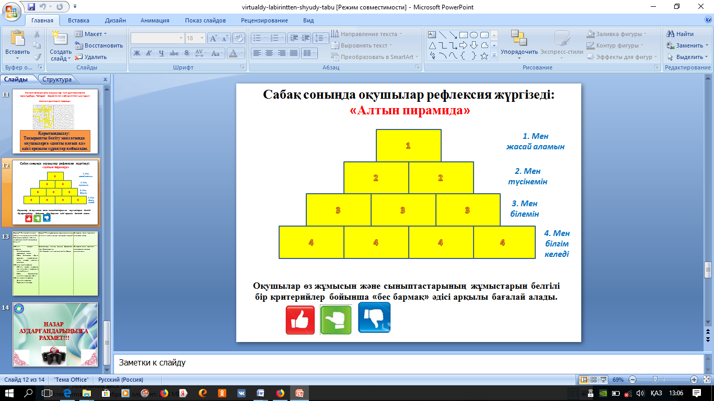Increase font size with large A
This screenshot has height=401, width=714.
pos(214,38)
